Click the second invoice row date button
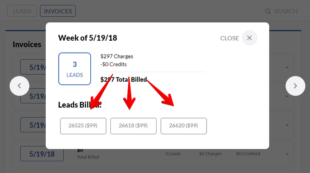 pos(33,96)
